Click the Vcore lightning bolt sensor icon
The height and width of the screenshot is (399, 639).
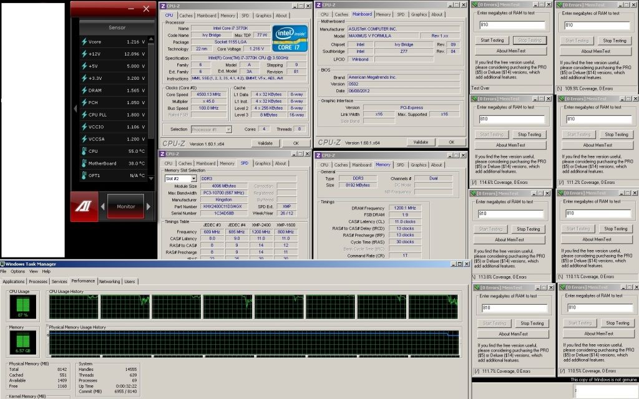[84, 41]
